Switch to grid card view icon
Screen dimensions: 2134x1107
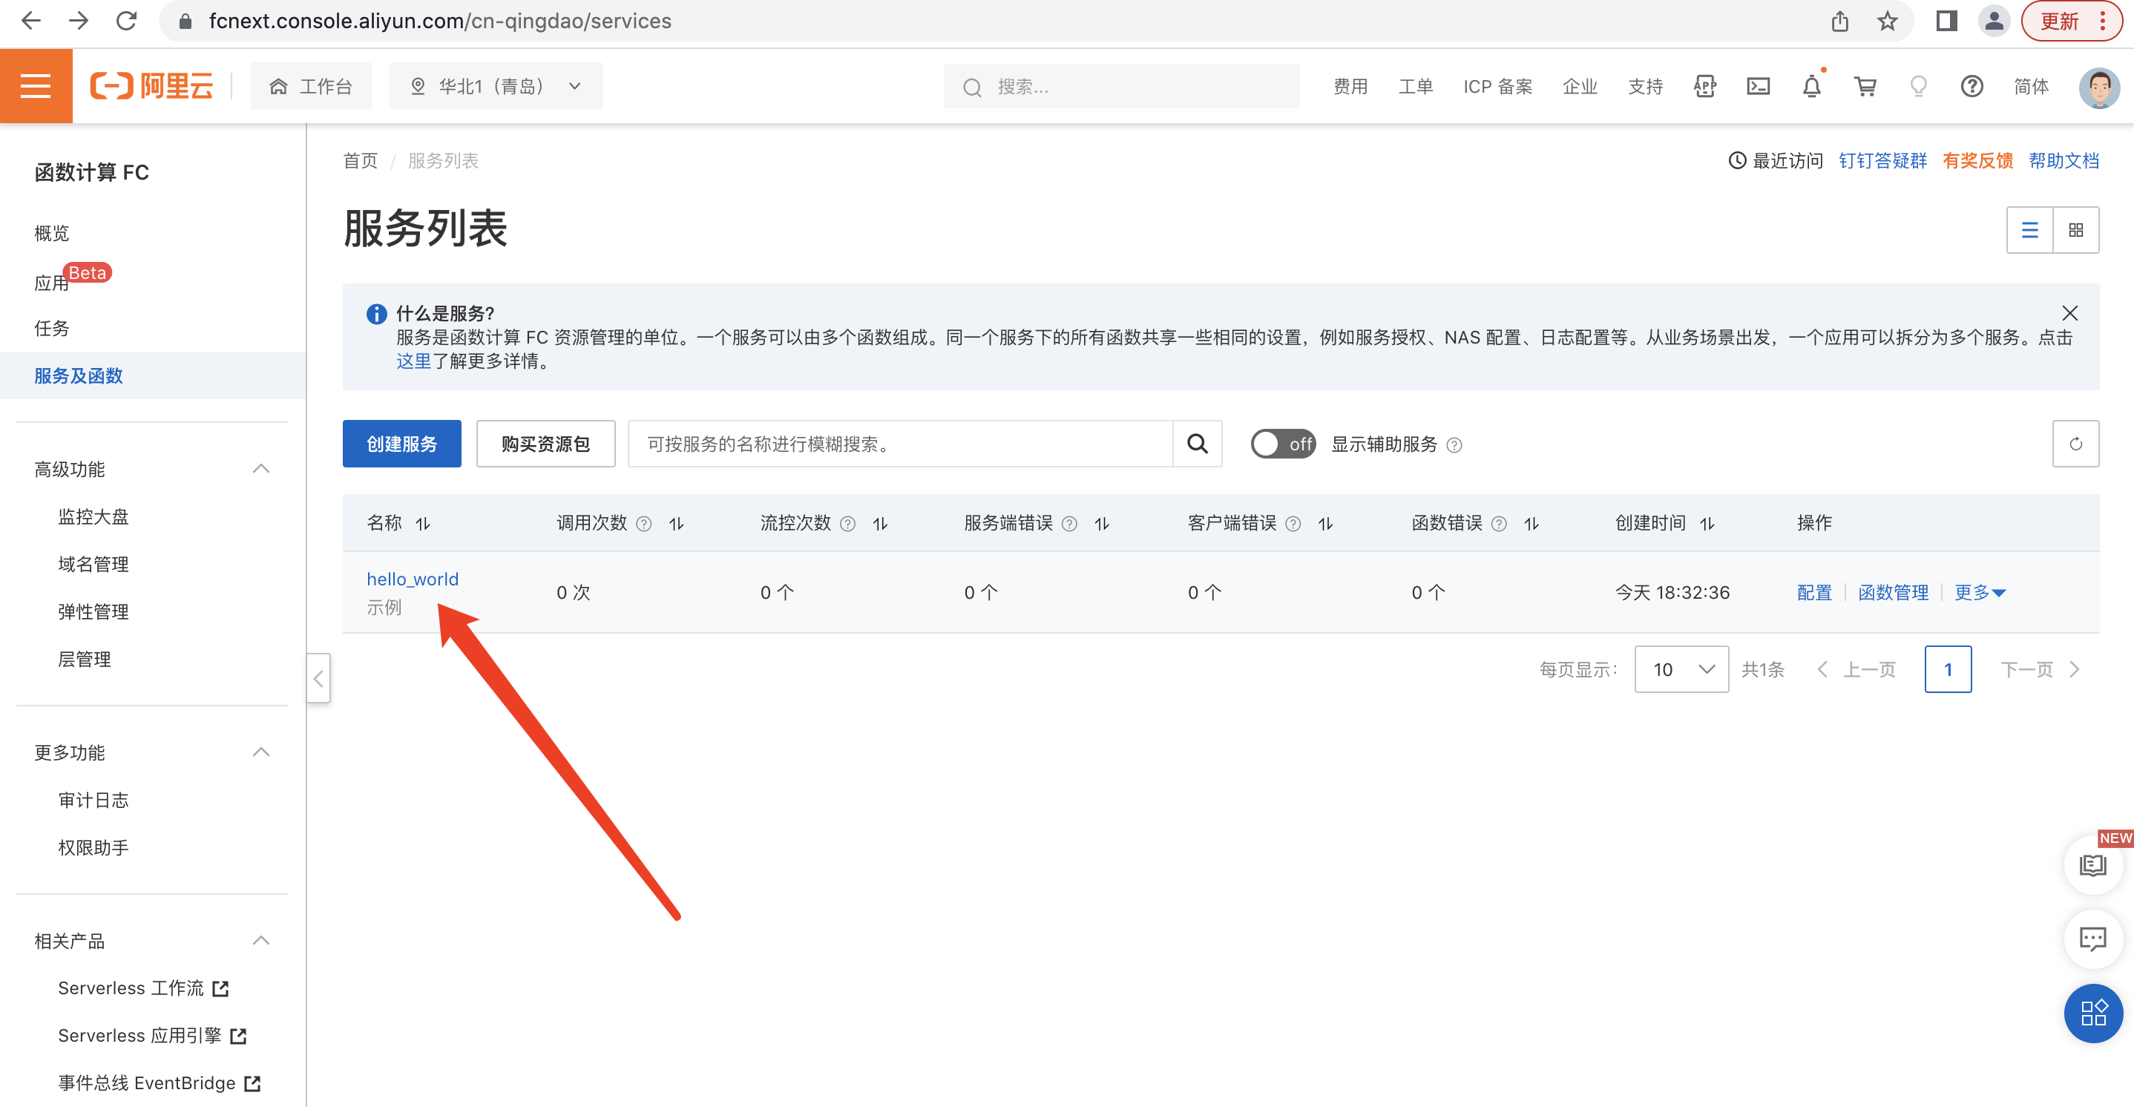coord(2075,230)
